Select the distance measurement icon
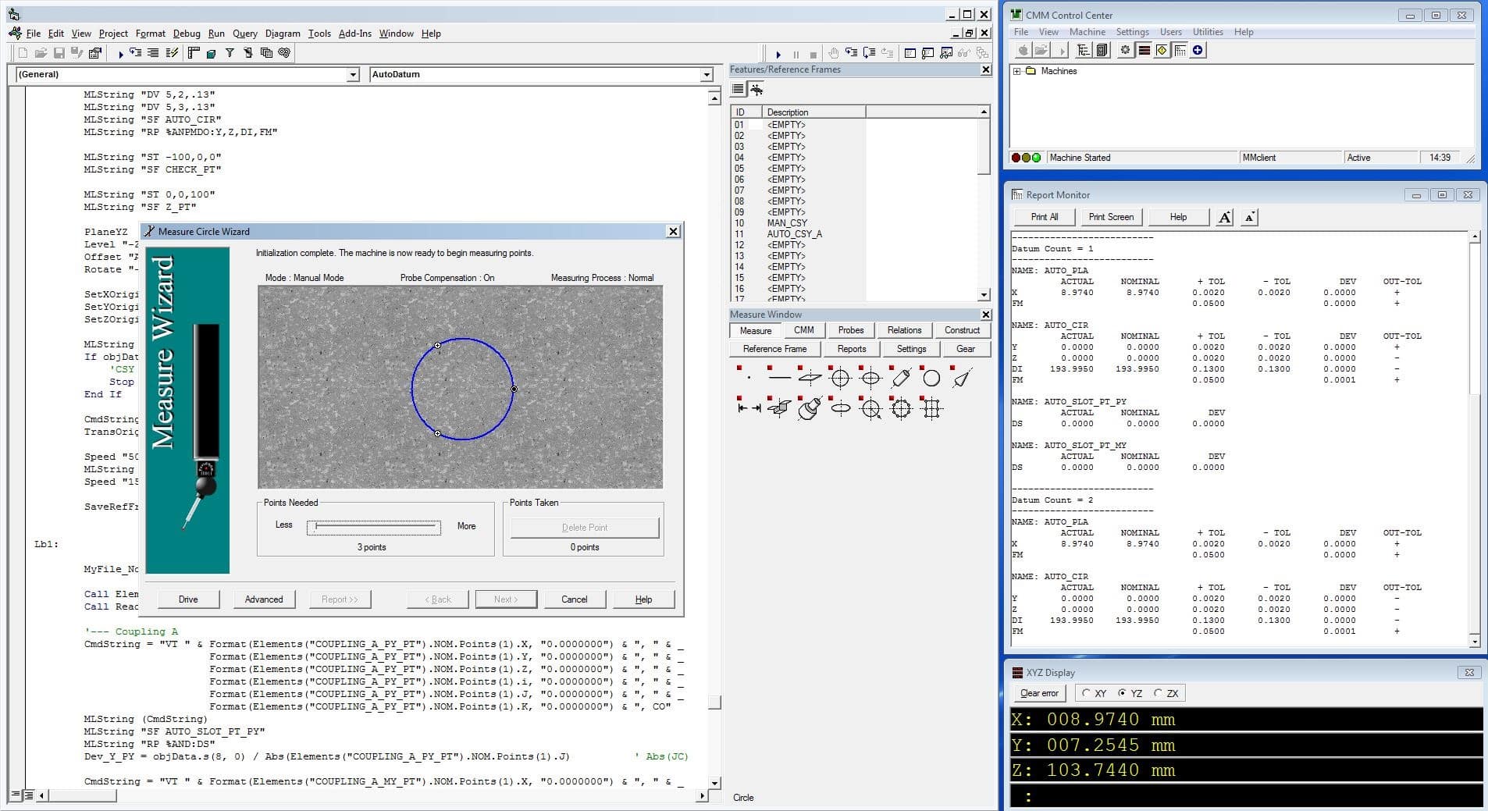 click(749, 409)
